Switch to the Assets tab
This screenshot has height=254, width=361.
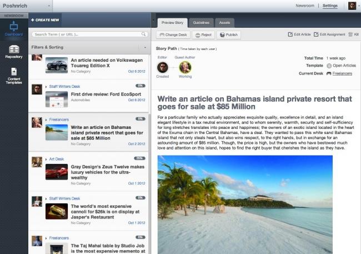224,23
